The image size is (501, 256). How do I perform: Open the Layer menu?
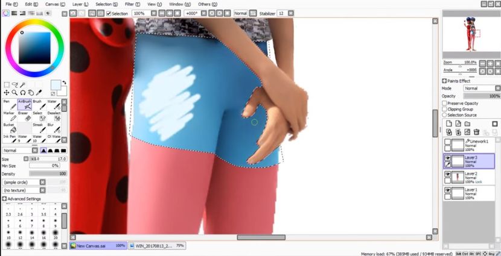point(80,4)
